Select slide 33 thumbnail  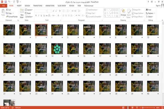[41, 86]
